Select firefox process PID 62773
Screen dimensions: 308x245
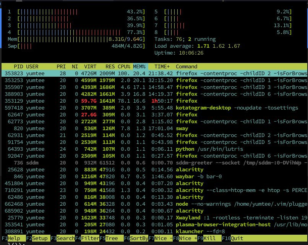pyautogui.click(x=155, y=121)
